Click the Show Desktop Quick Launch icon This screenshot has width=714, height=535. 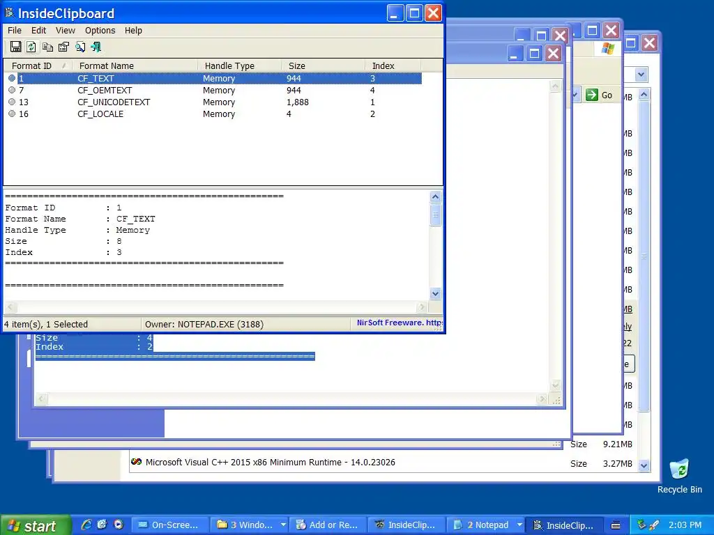point(102,525)
